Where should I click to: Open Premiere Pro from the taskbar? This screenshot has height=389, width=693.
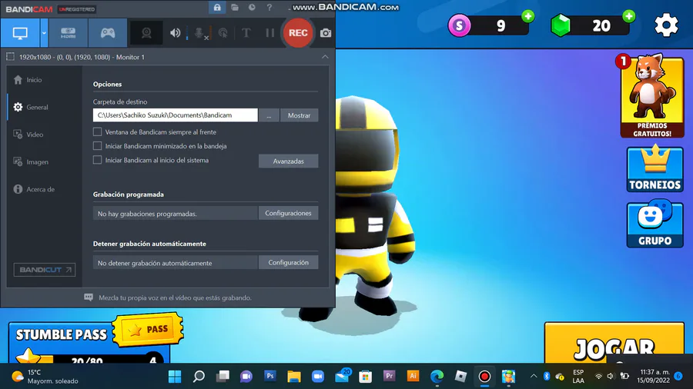389,376
